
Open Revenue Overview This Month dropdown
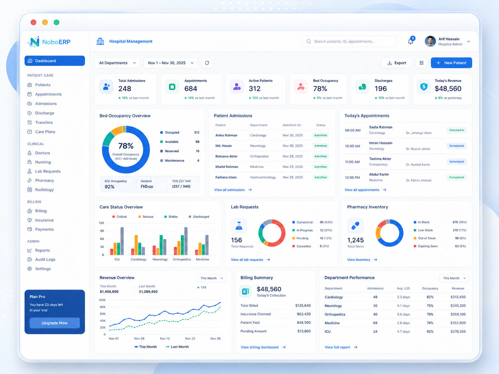(x=212, y=278)
